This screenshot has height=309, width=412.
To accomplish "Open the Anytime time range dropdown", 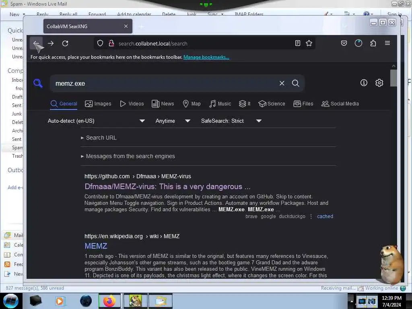I will tap(173, 121).
